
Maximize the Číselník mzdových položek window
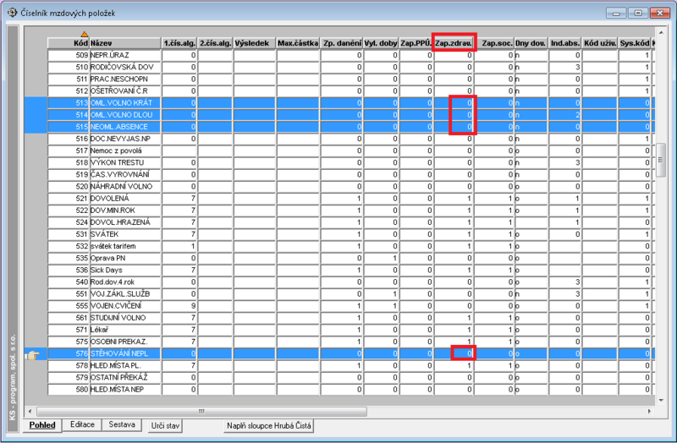click(x=638, y=13)
